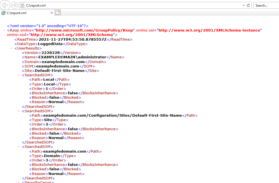The image size is (279, 183).
Task: Click the Type value Site
Action: pos(48,120)
